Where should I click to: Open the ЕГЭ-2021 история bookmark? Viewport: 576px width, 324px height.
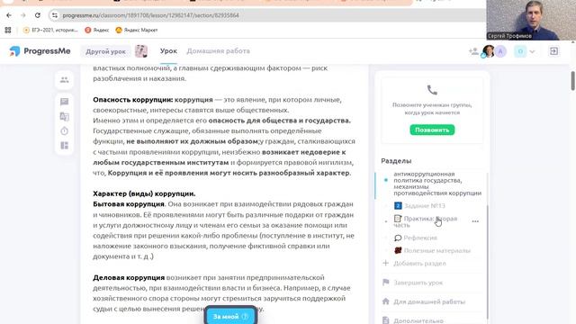click(50, 30)
